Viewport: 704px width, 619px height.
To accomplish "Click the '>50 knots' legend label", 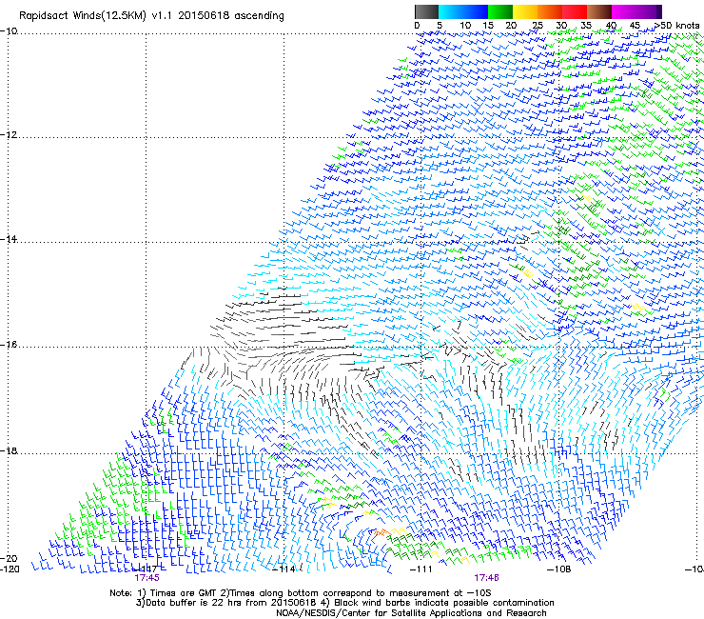I will pyautogui.click(x=676, y=26).
